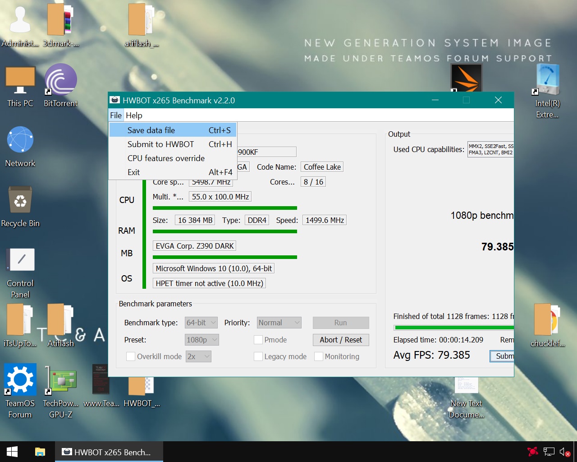This screenshot has height=462, width=577.
Task: Open the atiflash archive on desktop
Action: click(142, 25)
